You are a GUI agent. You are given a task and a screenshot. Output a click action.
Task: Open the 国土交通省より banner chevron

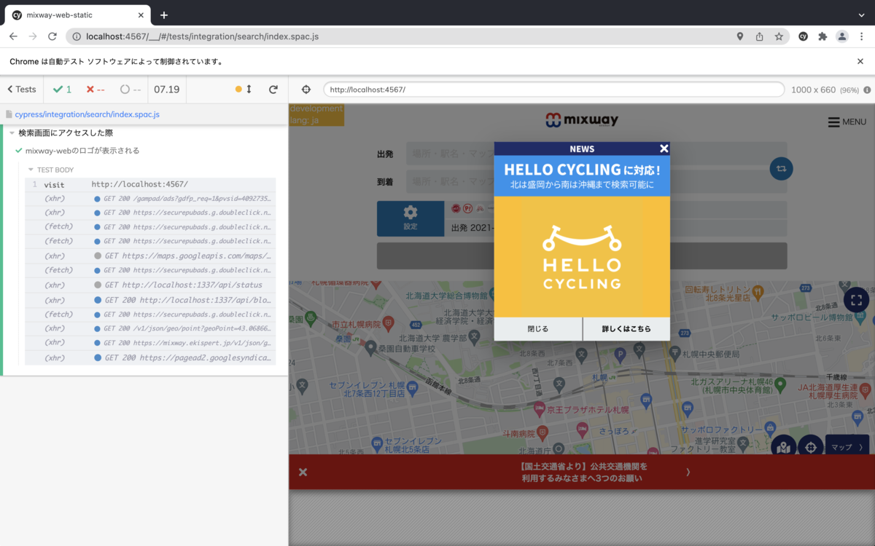tap(688, 472)
